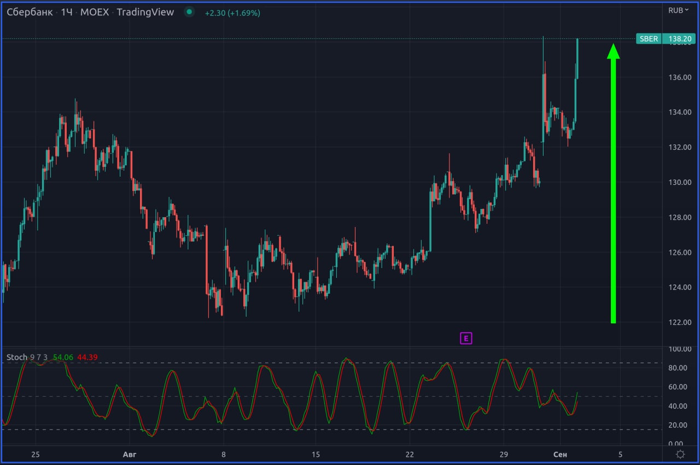Click the 130.00 price axis label
700x465 pixels.
coord(681,182)
